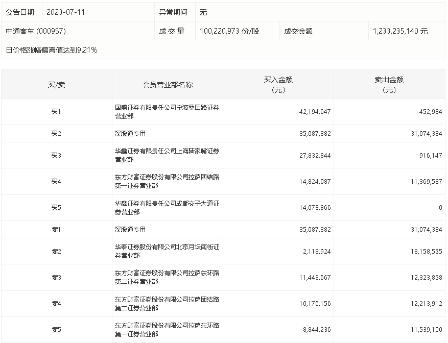Select the 买4 row label

56,182
